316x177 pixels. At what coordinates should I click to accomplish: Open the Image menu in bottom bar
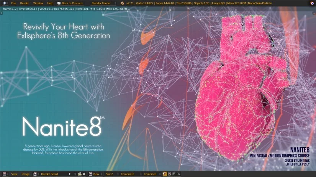(x=25, y=174)
